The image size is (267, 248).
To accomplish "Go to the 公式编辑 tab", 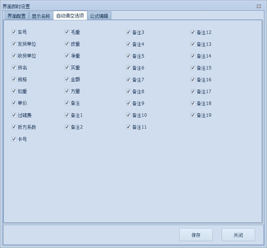I will (x=99, y=16).
